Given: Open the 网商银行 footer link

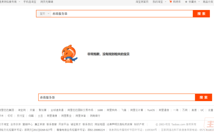Looking at the screenshot, I should (95, 116).
